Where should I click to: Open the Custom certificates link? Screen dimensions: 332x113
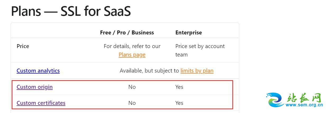click(x=41, y=103)
